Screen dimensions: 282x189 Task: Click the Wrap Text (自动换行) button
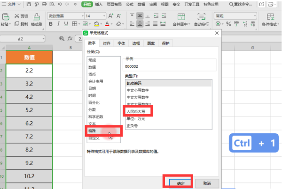pos(202,20)
